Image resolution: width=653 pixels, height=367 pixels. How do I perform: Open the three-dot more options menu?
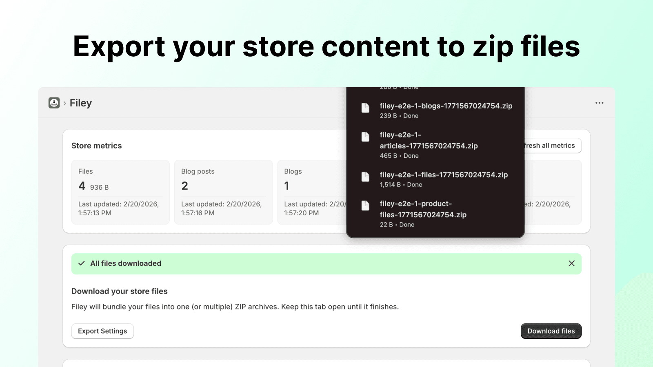(x=599, y=103)
